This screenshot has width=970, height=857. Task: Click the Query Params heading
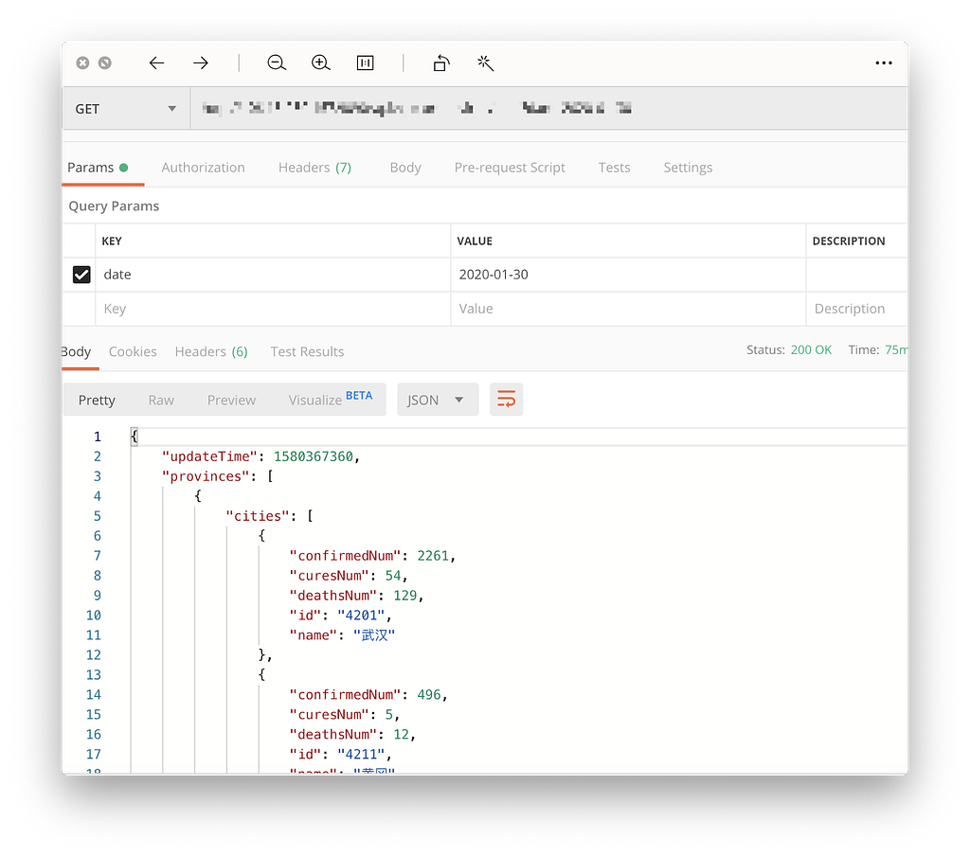[x=114, y=205]
